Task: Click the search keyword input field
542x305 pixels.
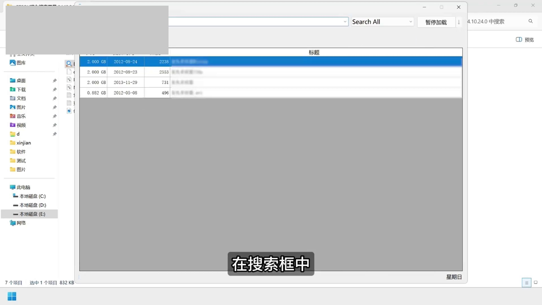Action: [258, 22]
